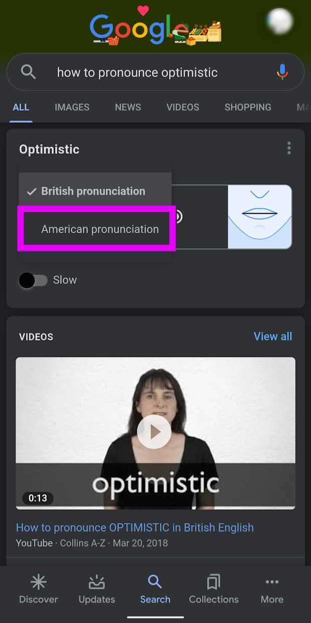This screenshot has height=623, width=311.
Task: Click the search field with pronounce query
Action: 155,72
